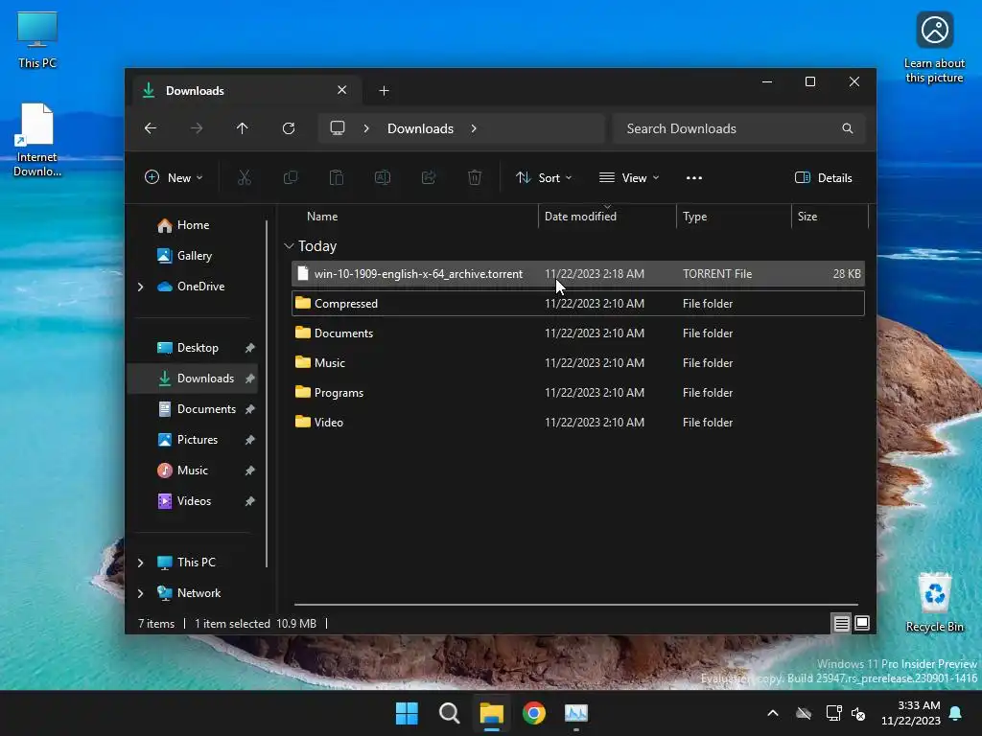Sort by Size column header

830,217
